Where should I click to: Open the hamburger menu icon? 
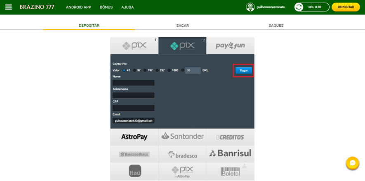[x=8, y=7]
